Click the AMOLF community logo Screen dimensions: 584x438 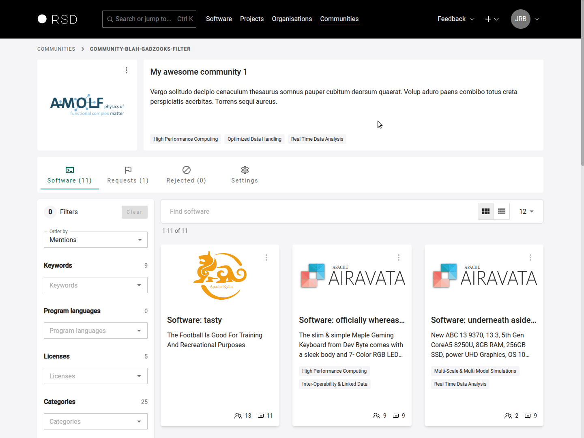point(87,105)
